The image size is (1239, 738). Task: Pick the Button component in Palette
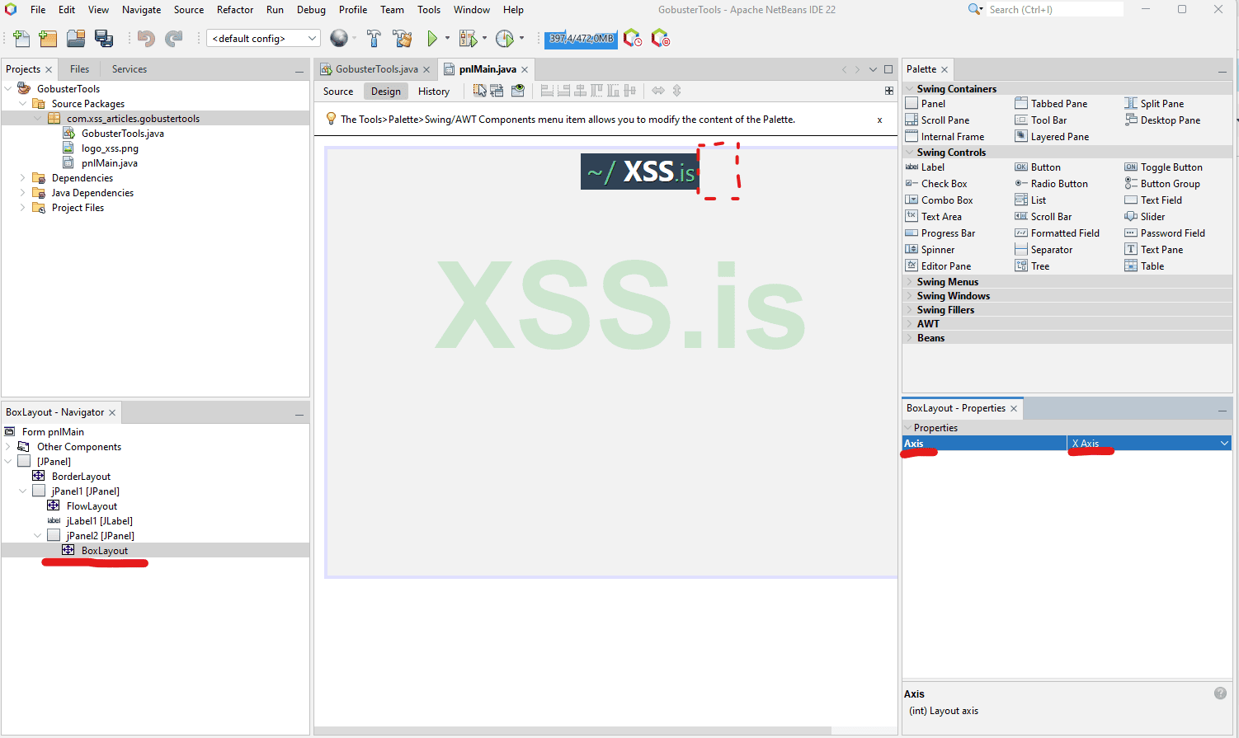click(x=1038, y=167)
